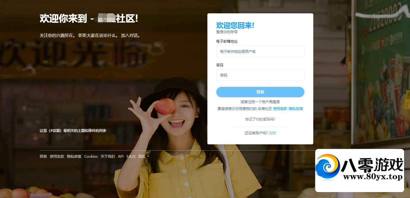This screenshot has height=198, width=410.
Task: Click the 欢迎你来到 社区! heading
Action: click(x=89, y=19)
